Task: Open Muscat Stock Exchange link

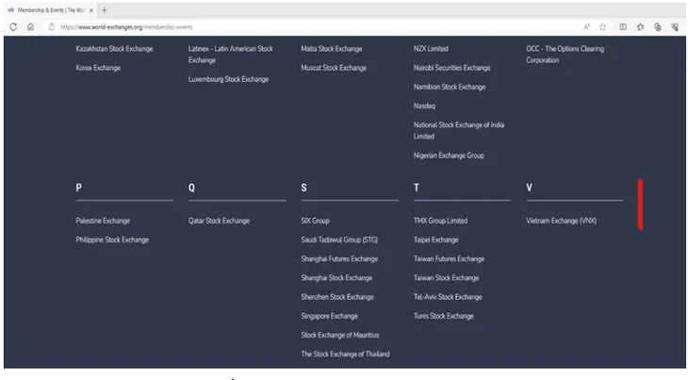Action: 334,68
